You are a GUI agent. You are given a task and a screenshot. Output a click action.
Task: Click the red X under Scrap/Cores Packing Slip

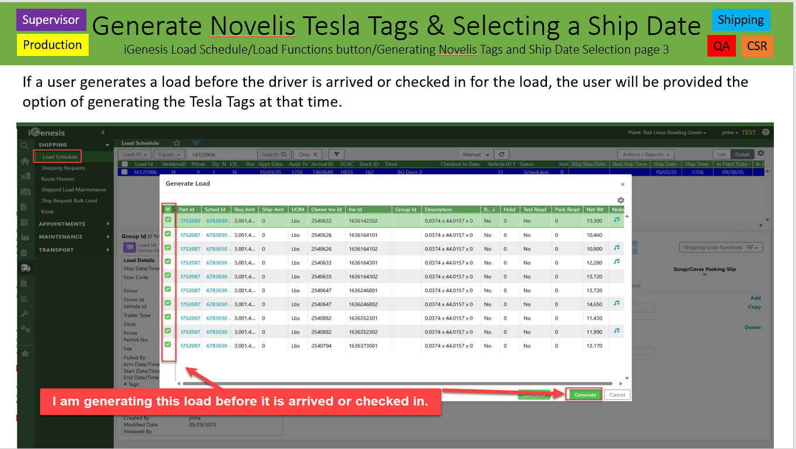[704, 275]
